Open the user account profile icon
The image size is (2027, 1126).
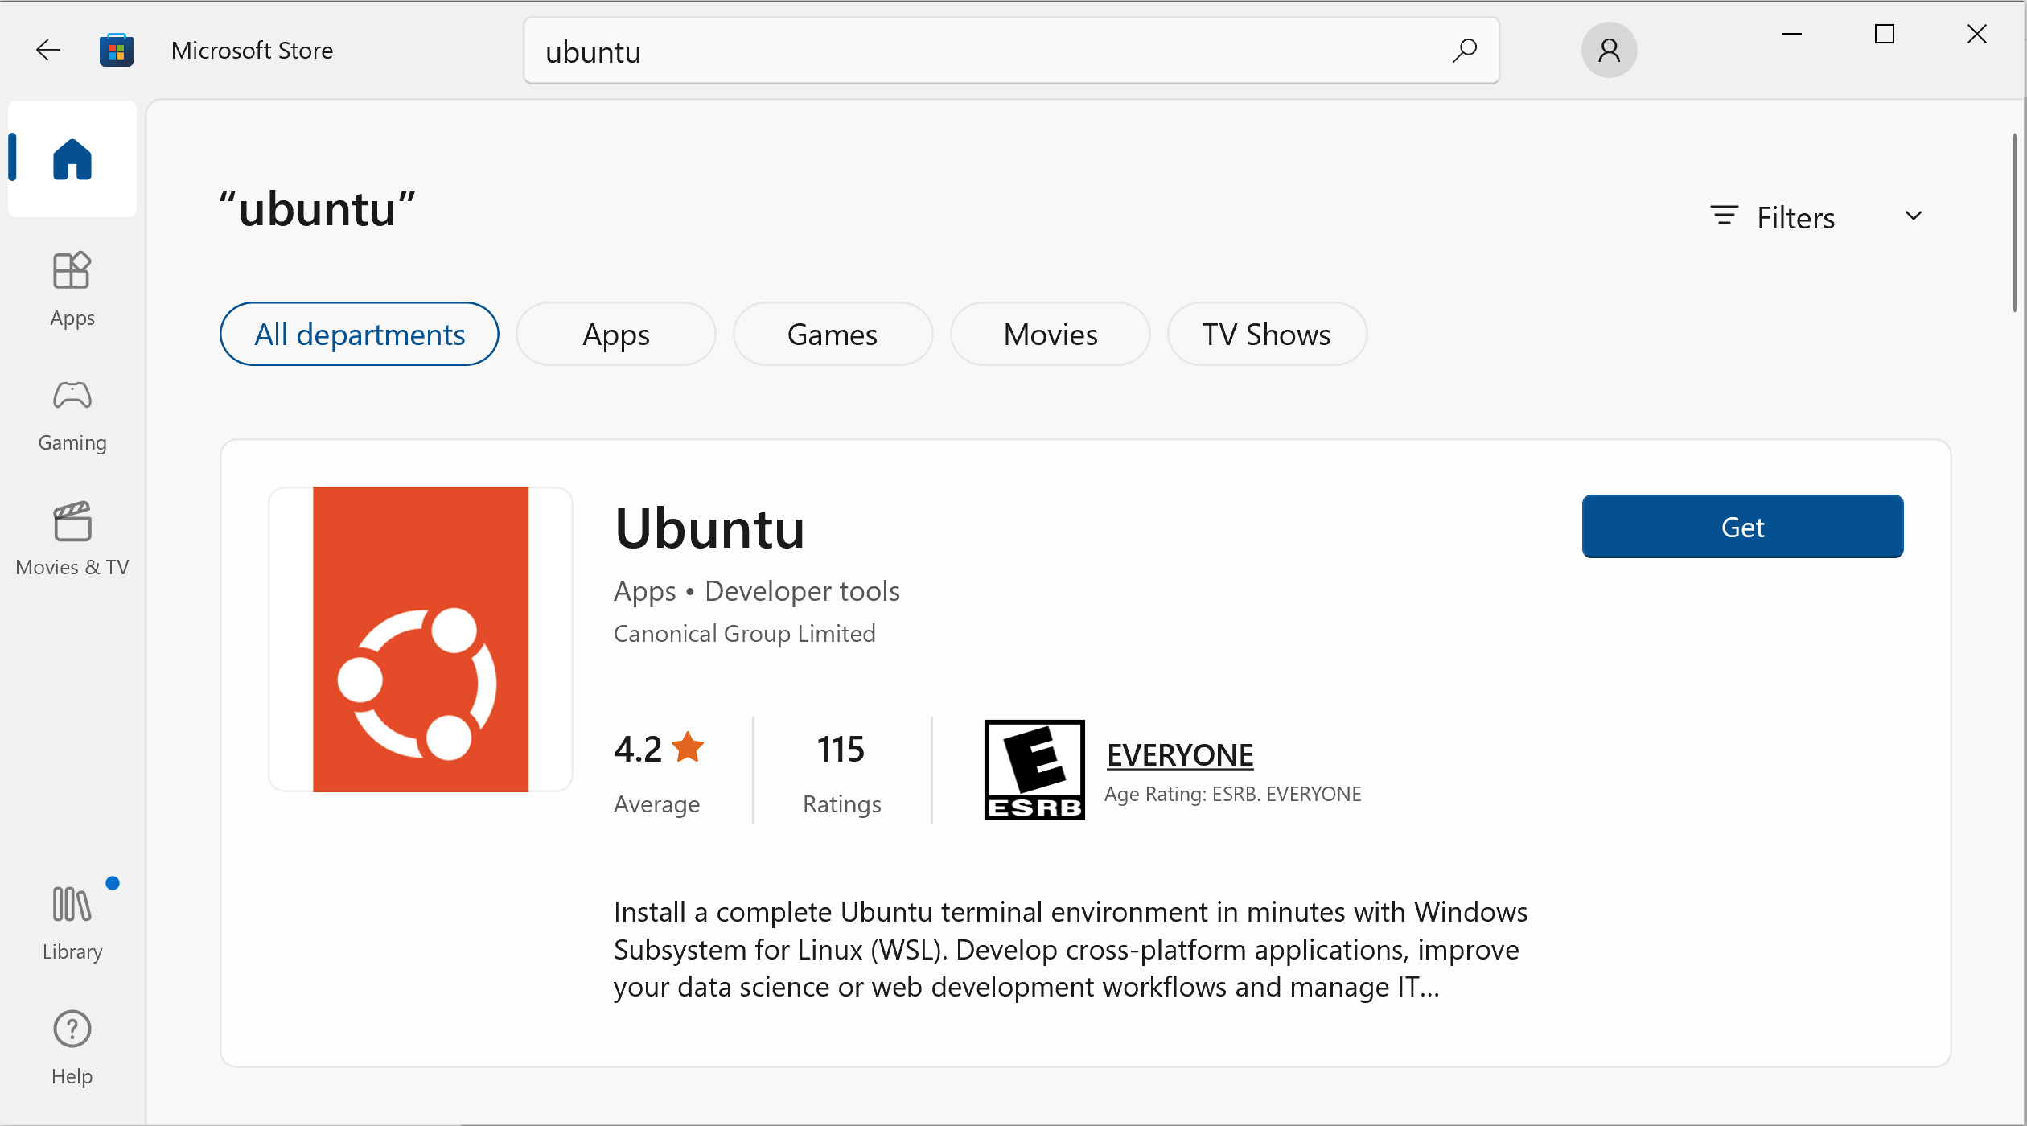[1609, 51]
